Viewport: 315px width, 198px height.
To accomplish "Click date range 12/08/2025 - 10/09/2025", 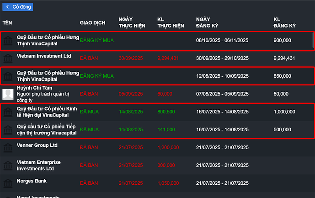I will click(222, 76).
